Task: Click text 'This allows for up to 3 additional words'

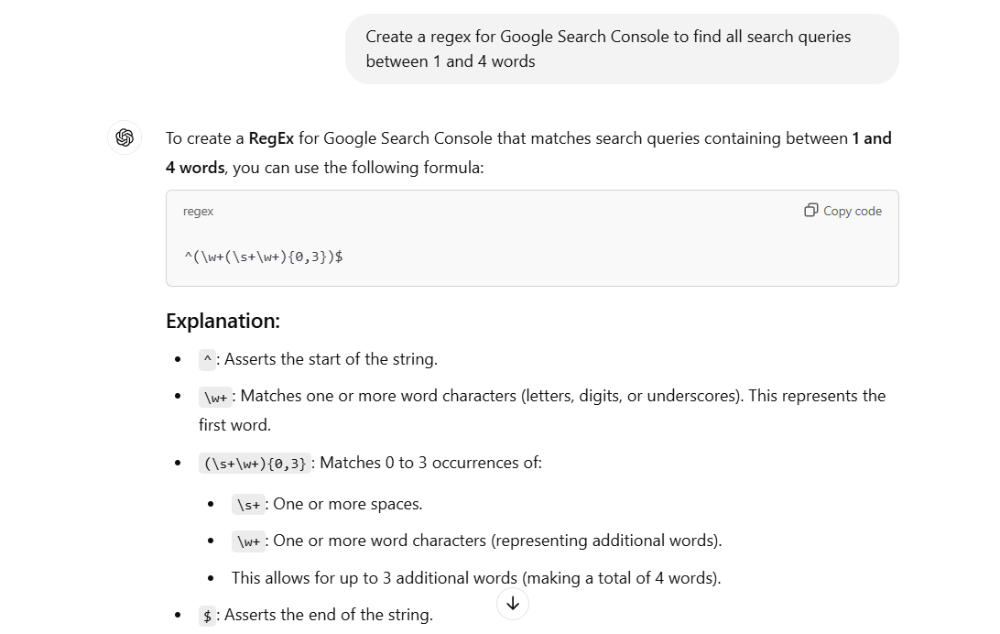Action: click(375, 578)
